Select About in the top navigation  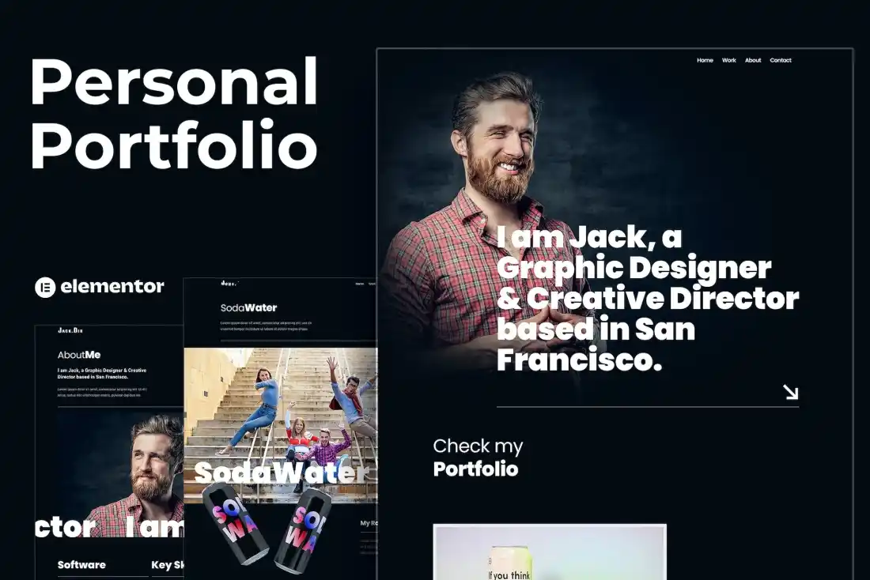click(753, 60)
